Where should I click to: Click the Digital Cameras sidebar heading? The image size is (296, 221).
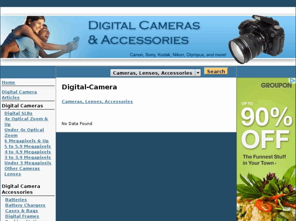click(x=22, y=106)
